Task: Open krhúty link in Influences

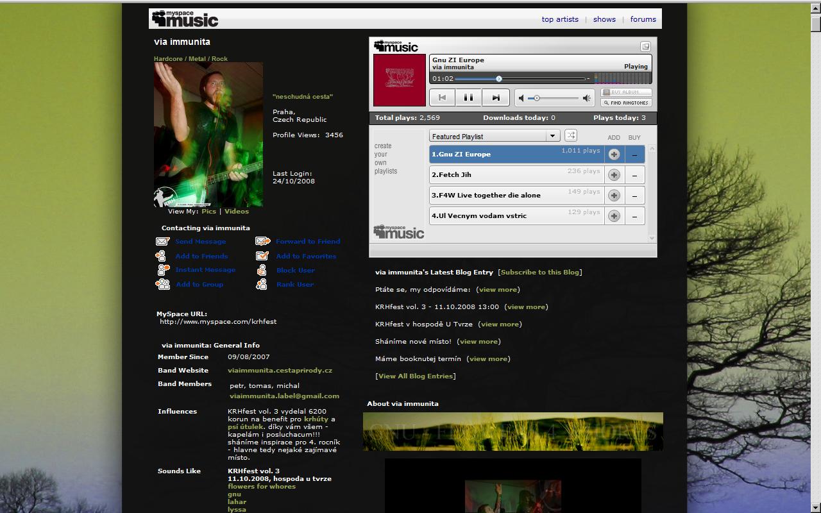Action: pos(316,419)
